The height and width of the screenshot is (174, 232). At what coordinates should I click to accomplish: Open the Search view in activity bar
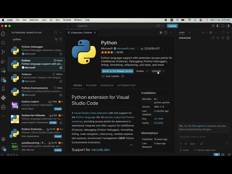[3, 43]
